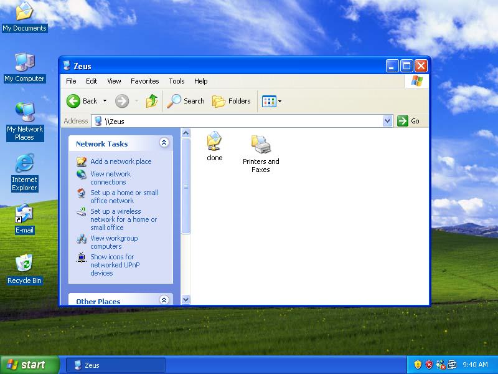Click the 9:40 AM clock
Image resolution: width=498 pixels, height=374 pixels.
pyautogui.click(x=475, y=365)
